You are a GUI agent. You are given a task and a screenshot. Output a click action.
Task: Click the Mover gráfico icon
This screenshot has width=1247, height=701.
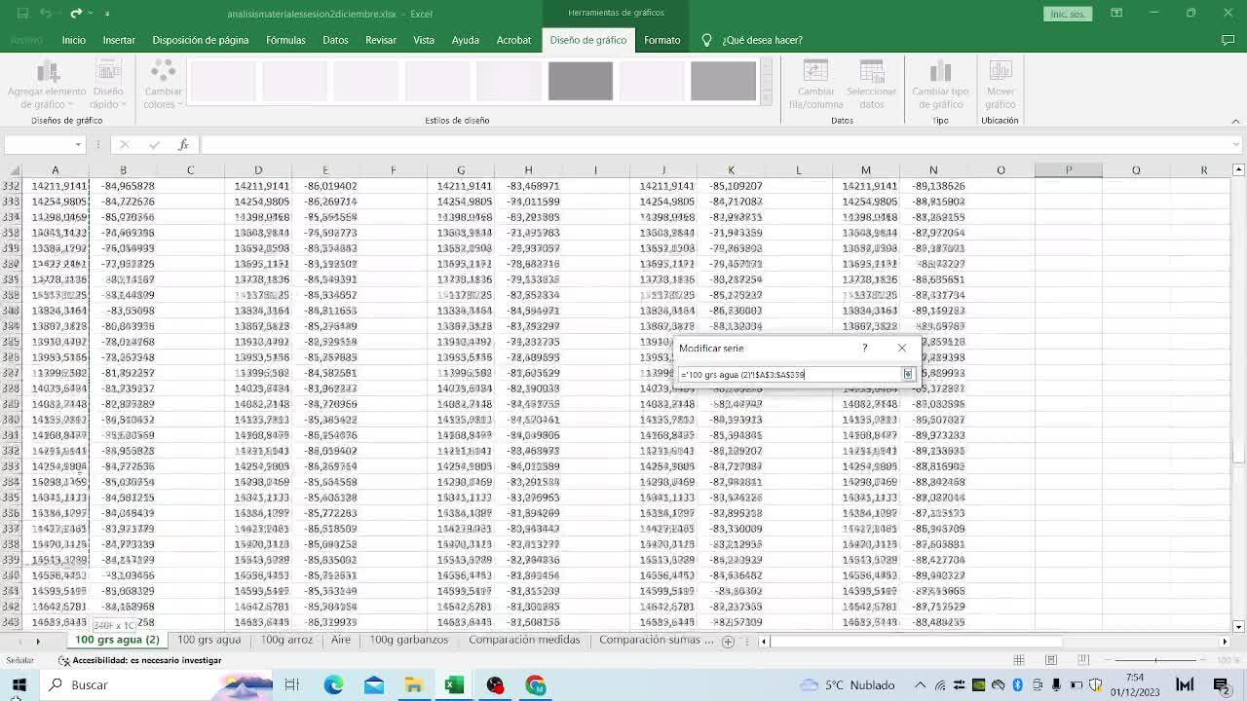1000,72
